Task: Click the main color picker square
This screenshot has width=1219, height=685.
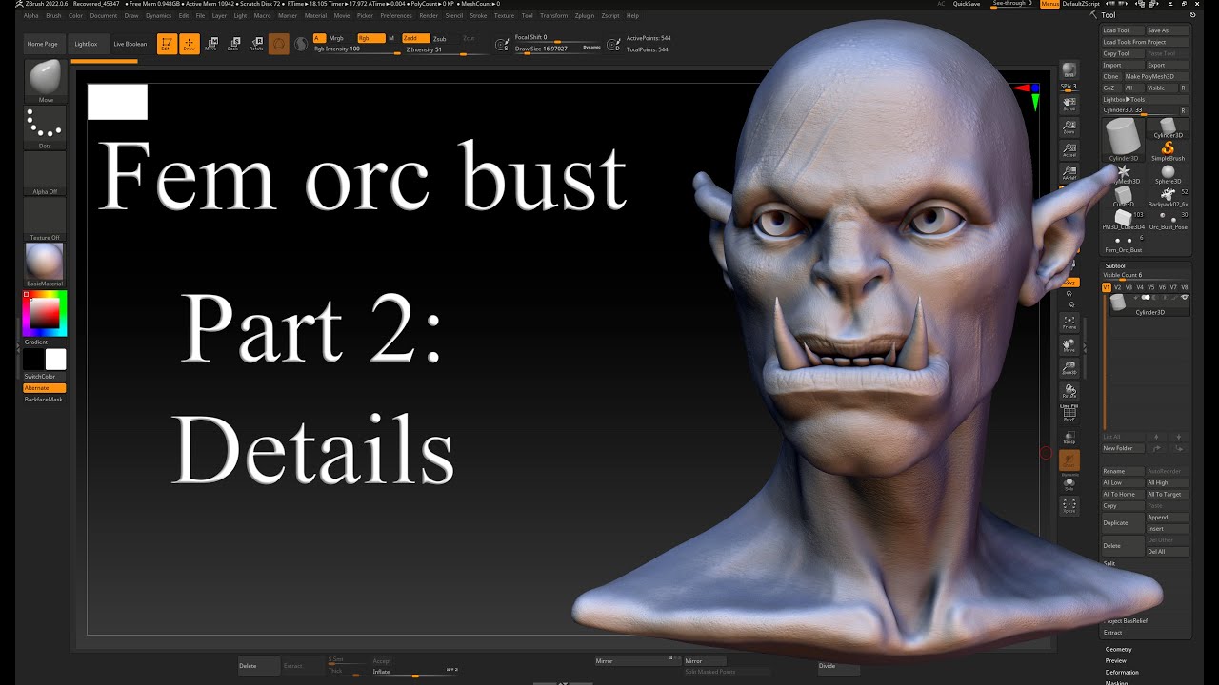Action: point(45,313)
